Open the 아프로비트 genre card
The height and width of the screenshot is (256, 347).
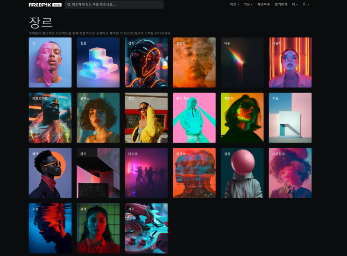pyautogui.click(x=50, y=118)
